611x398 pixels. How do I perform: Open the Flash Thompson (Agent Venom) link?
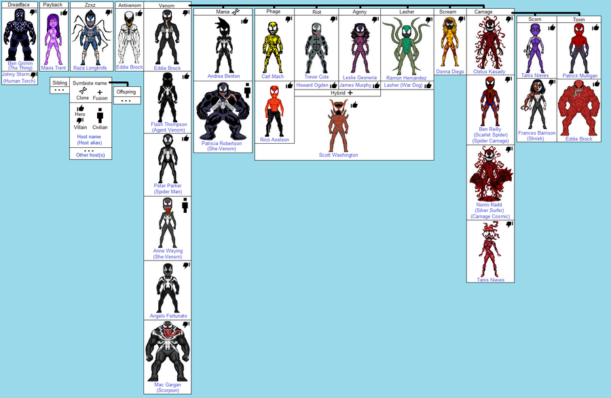169,127
